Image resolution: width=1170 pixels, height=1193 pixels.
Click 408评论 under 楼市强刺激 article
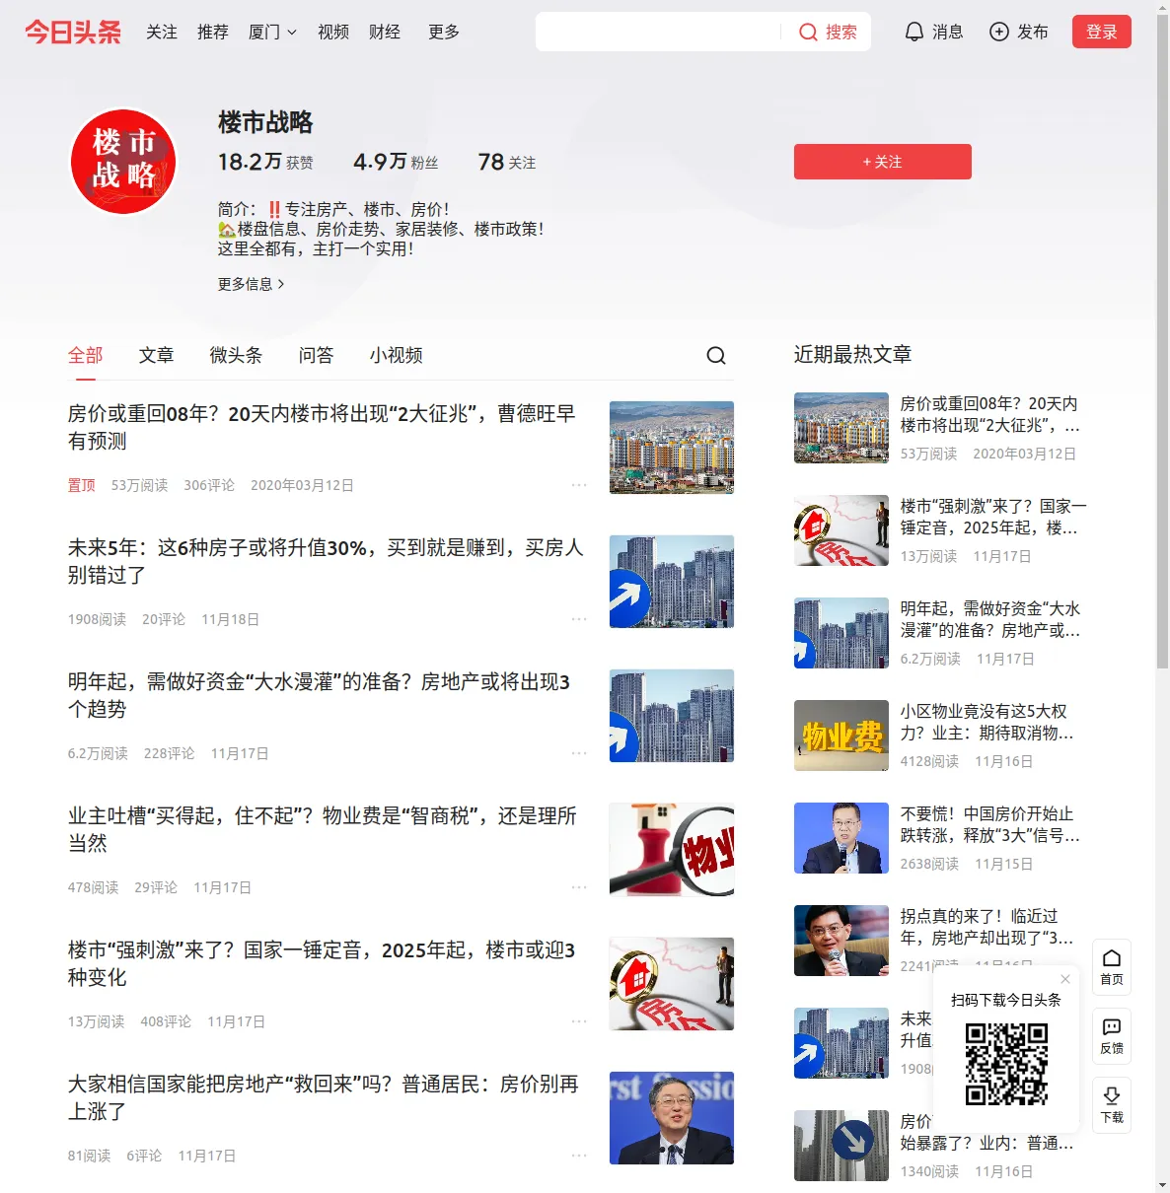(x=166, y=1021)
